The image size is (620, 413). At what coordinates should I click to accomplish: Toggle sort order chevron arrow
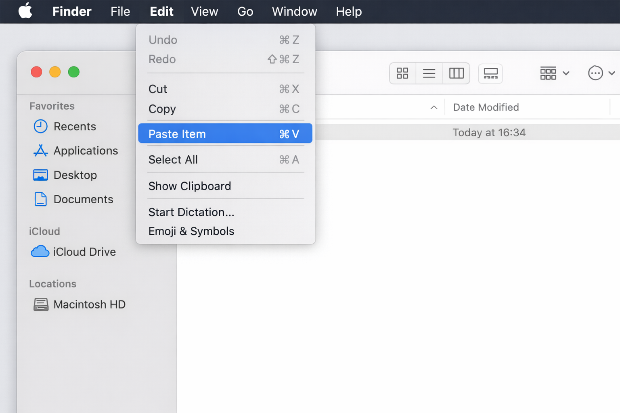pyautogui.click(x=434, y=107)
